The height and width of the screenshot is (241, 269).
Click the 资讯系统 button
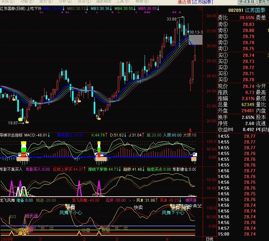(247, 2)
